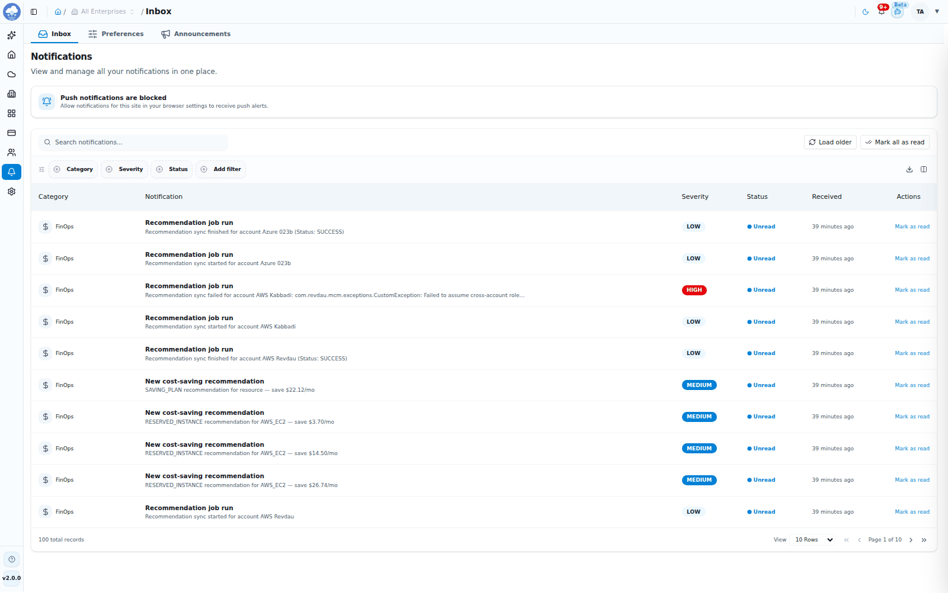948x593 pixels.
Task: Click the v2.0.0 version label
Action: (12, 578)
